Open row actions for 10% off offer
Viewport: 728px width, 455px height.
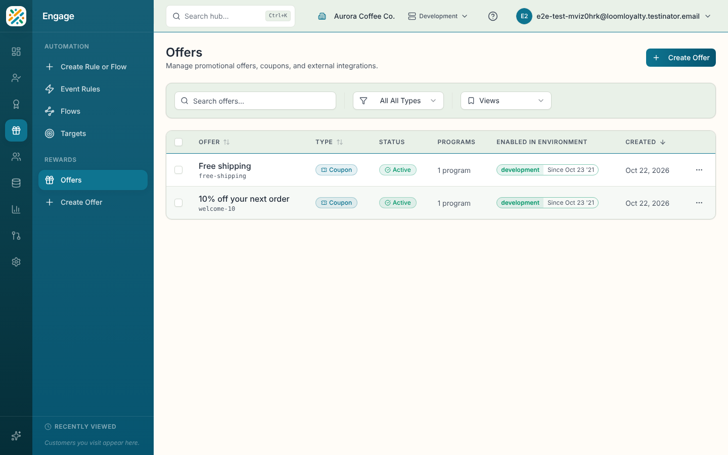coord(699,203)
